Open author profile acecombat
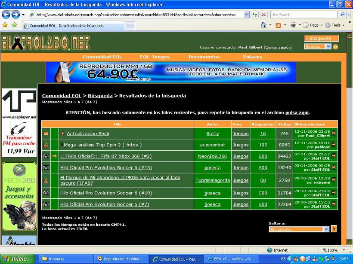This screenshot has height=264, width=353. coord(212,145)
